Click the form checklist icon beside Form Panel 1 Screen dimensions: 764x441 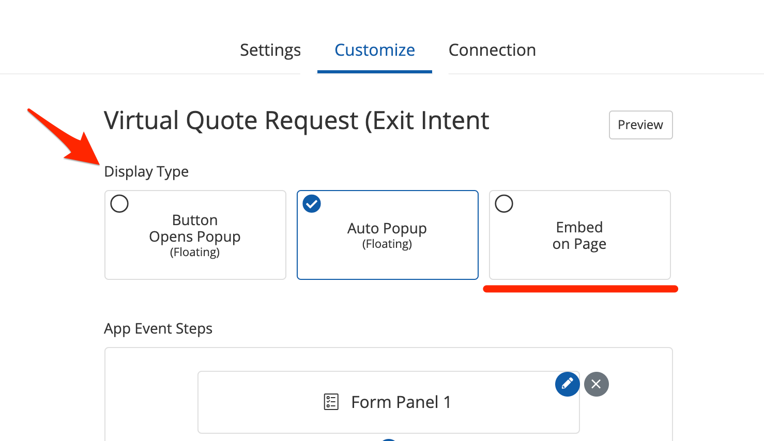click(x=331, y=402)
